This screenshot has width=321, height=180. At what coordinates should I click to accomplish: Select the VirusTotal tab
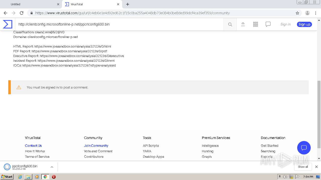92,4
